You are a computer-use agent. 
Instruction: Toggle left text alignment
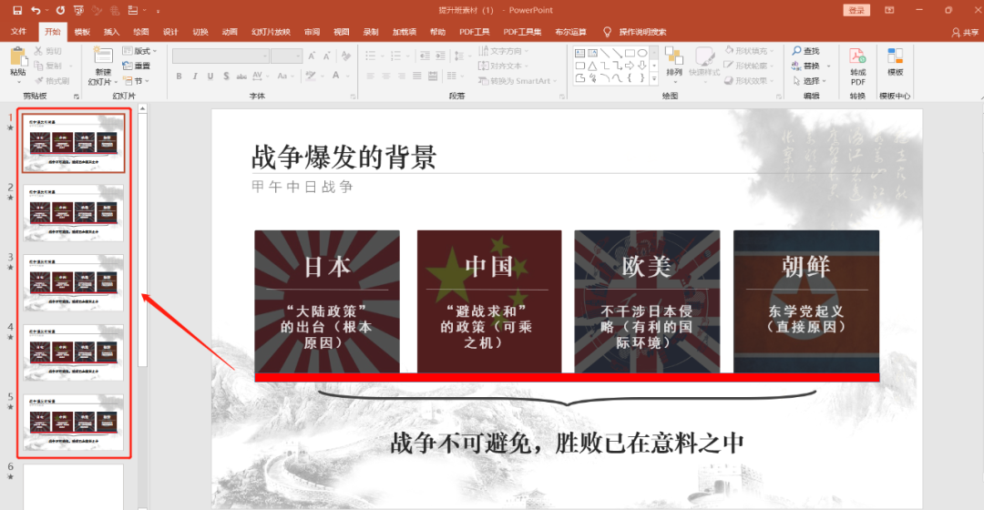370,76
